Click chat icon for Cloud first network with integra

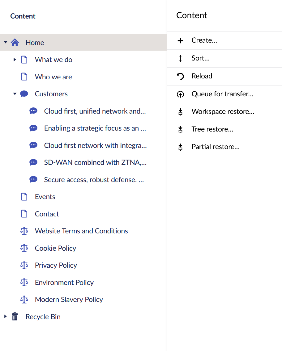pyautogui.click(x=33, y=145)
